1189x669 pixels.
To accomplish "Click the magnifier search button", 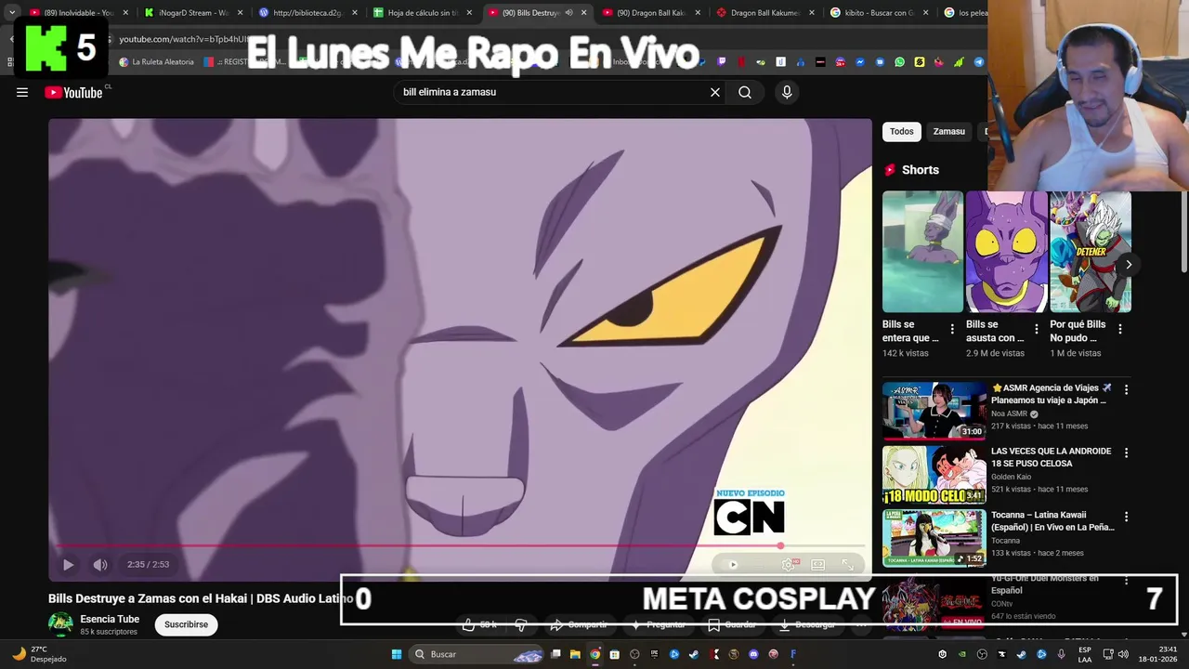I will point(745,92).
